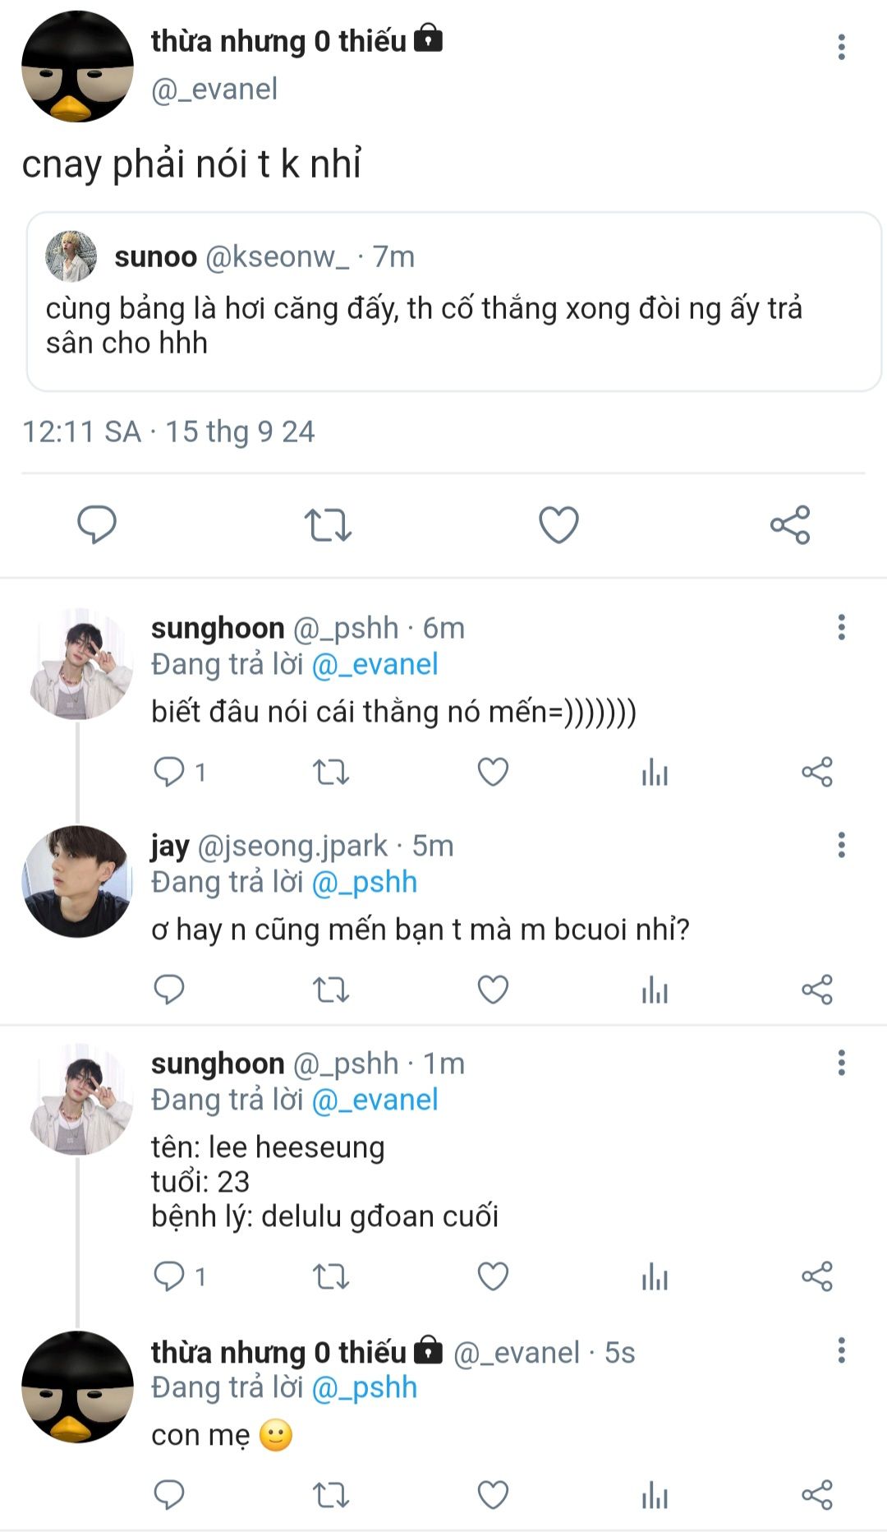
Task: Open the @_pshh mention link in jay's reply
Action: 365,882
